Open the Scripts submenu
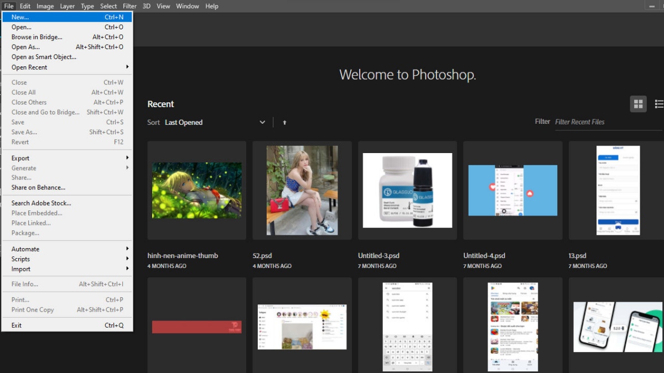Image resolution: width=664 pixels, height=373 pixels. pyautogui.click(x=66, y=259)
